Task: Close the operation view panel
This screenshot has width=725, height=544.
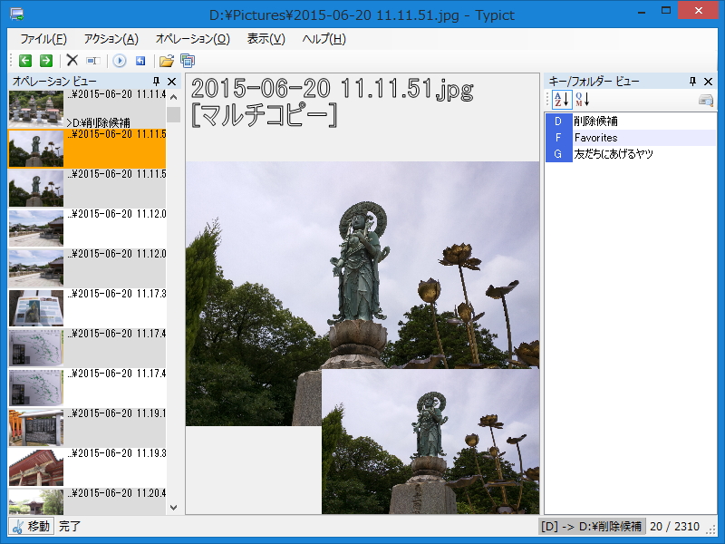Action: tap(171, 82)
